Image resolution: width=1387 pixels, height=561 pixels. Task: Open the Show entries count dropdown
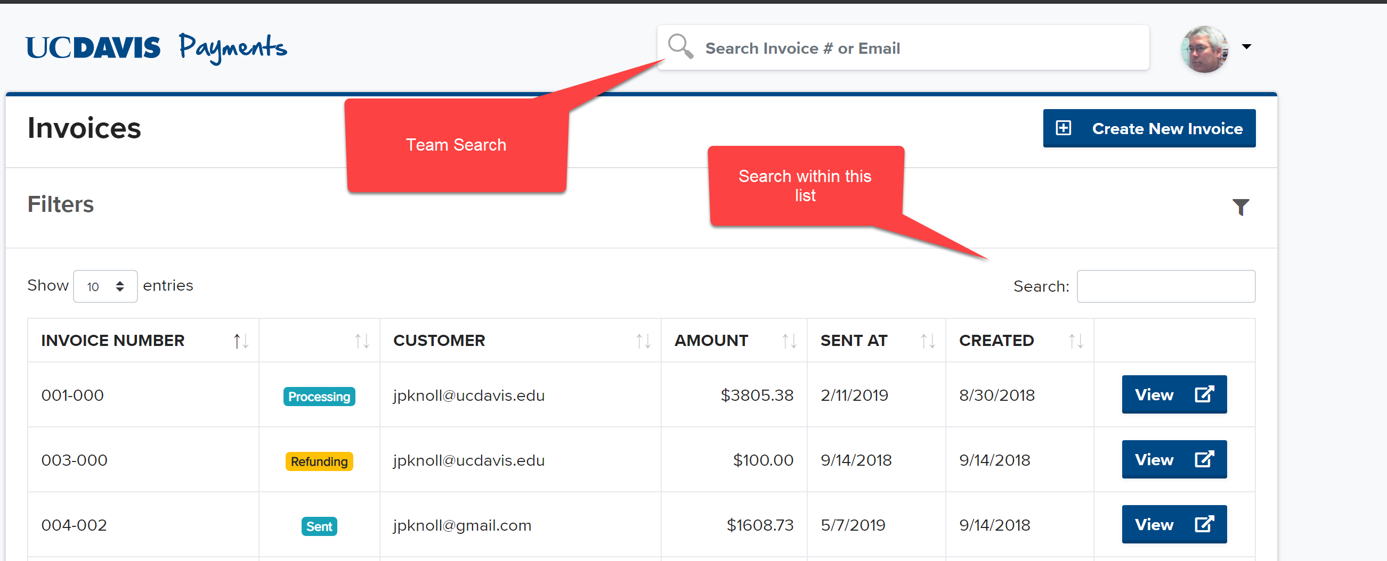106,286
